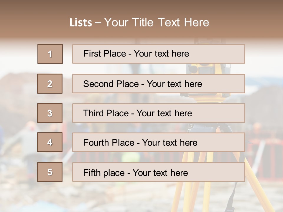Click the "Third Place" text box

[159, 113]
